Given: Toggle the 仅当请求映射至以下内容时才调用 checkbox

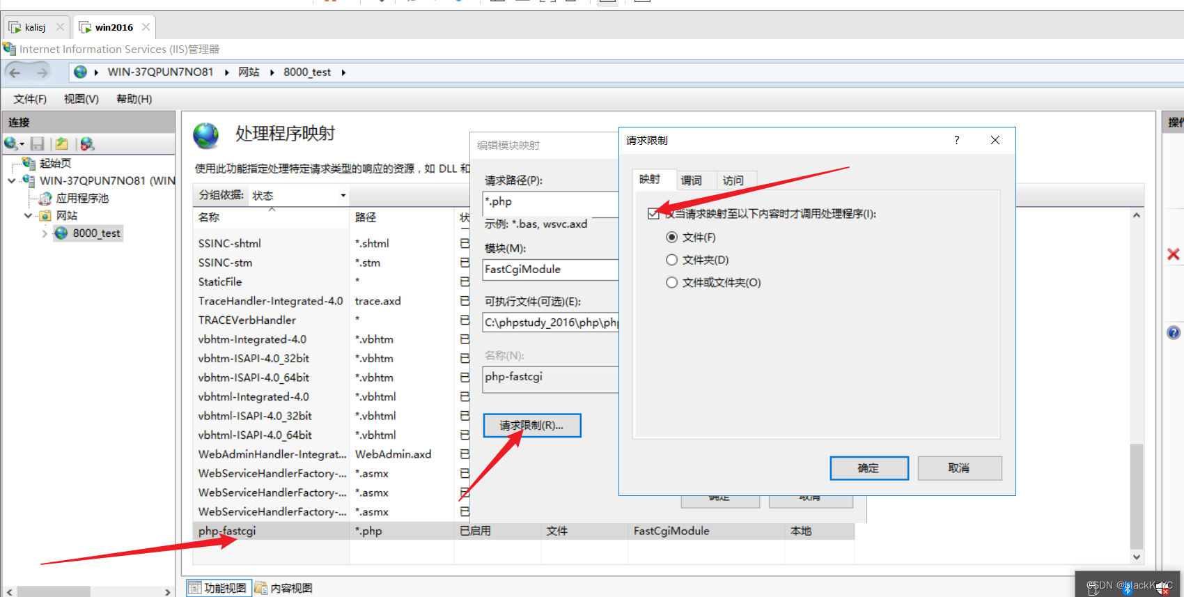Looking at the screenshot, I should (653, 214).
